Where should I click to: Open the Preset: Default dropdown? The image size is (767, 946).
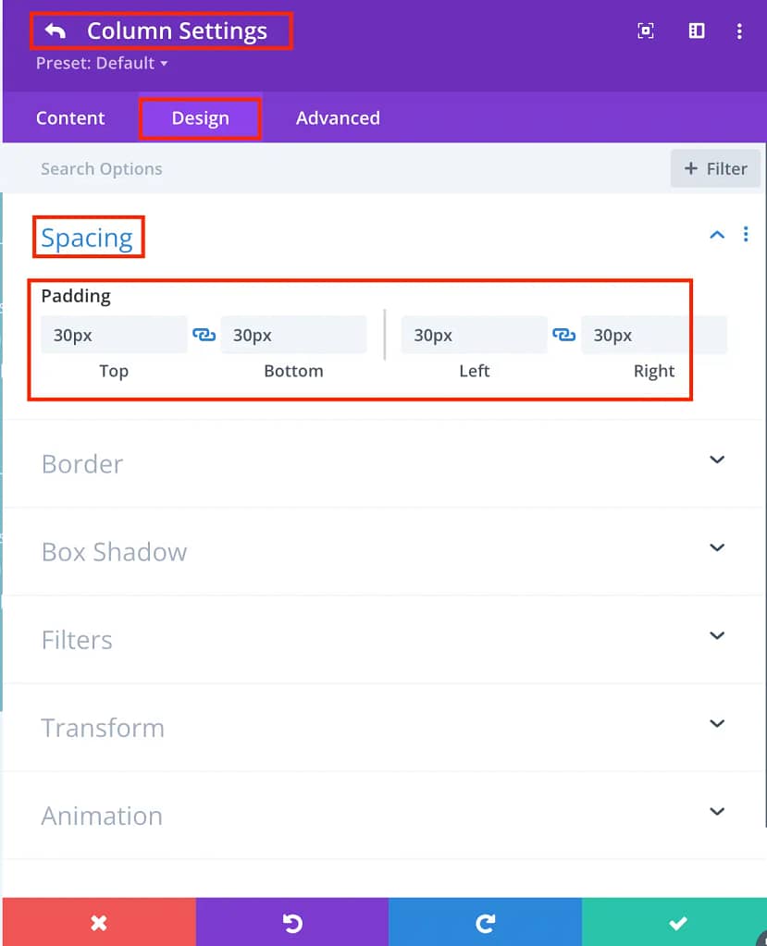pos(102,64)
